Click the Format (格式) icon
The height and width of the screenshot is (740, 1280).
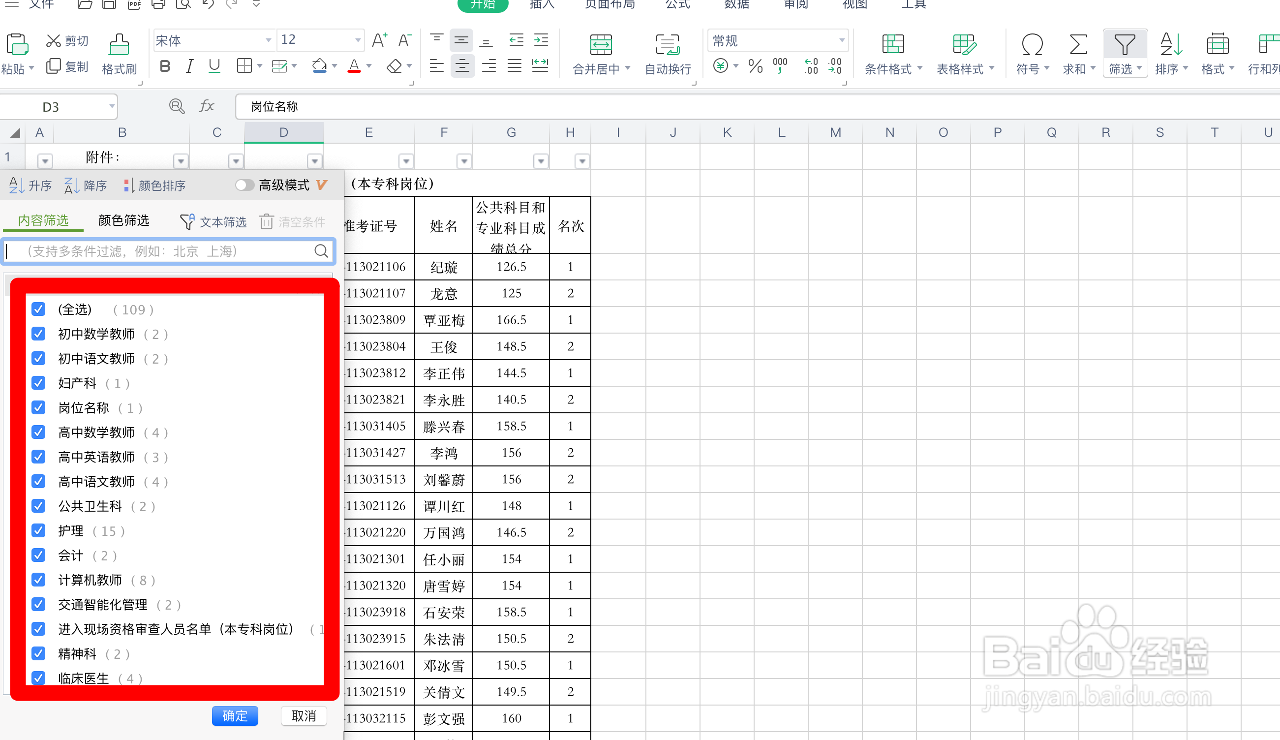click(x=1218, y=45)
